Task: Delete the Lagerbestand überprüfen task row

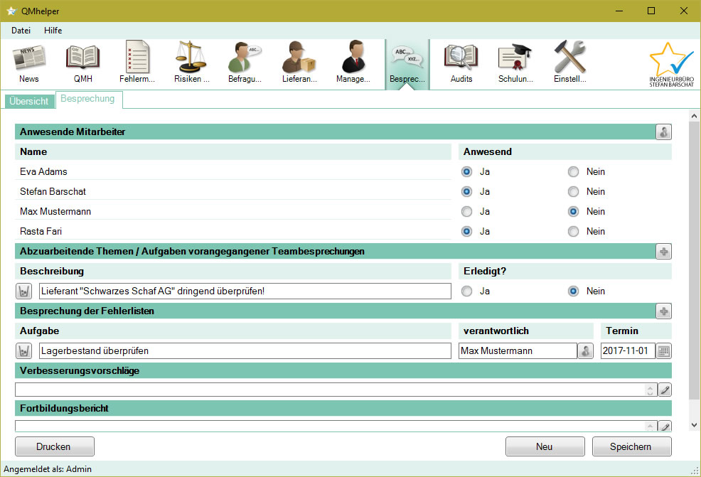Action: [x=24, y=350]
